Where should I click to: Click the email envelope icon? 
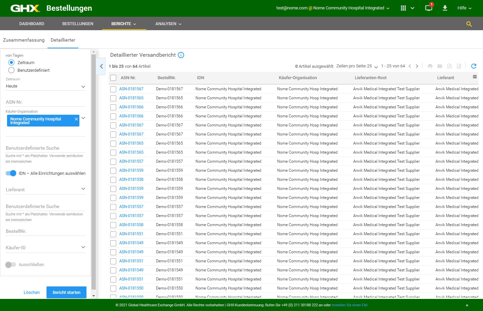pyautogui.click(x=440, y=66)
